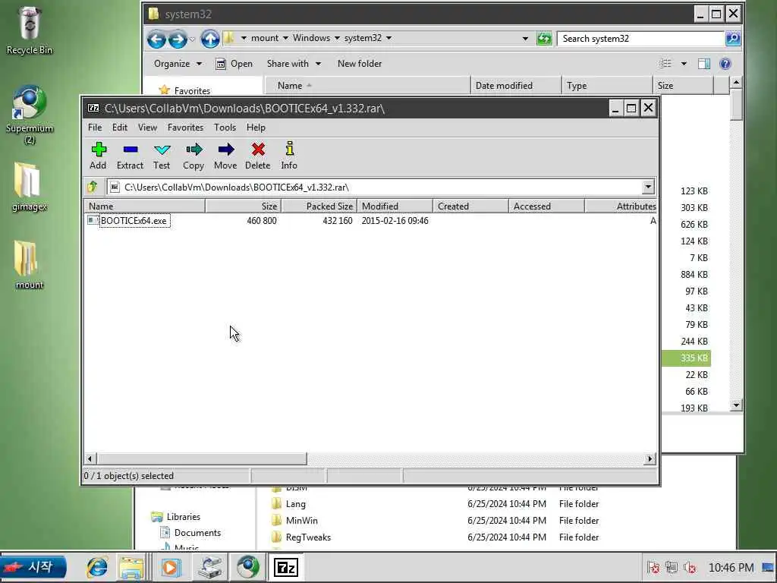The image size is (777, 583).
Task: Click the highlighted 335 KB size cell
Action: pyautogui.click(x=686, y=358)
